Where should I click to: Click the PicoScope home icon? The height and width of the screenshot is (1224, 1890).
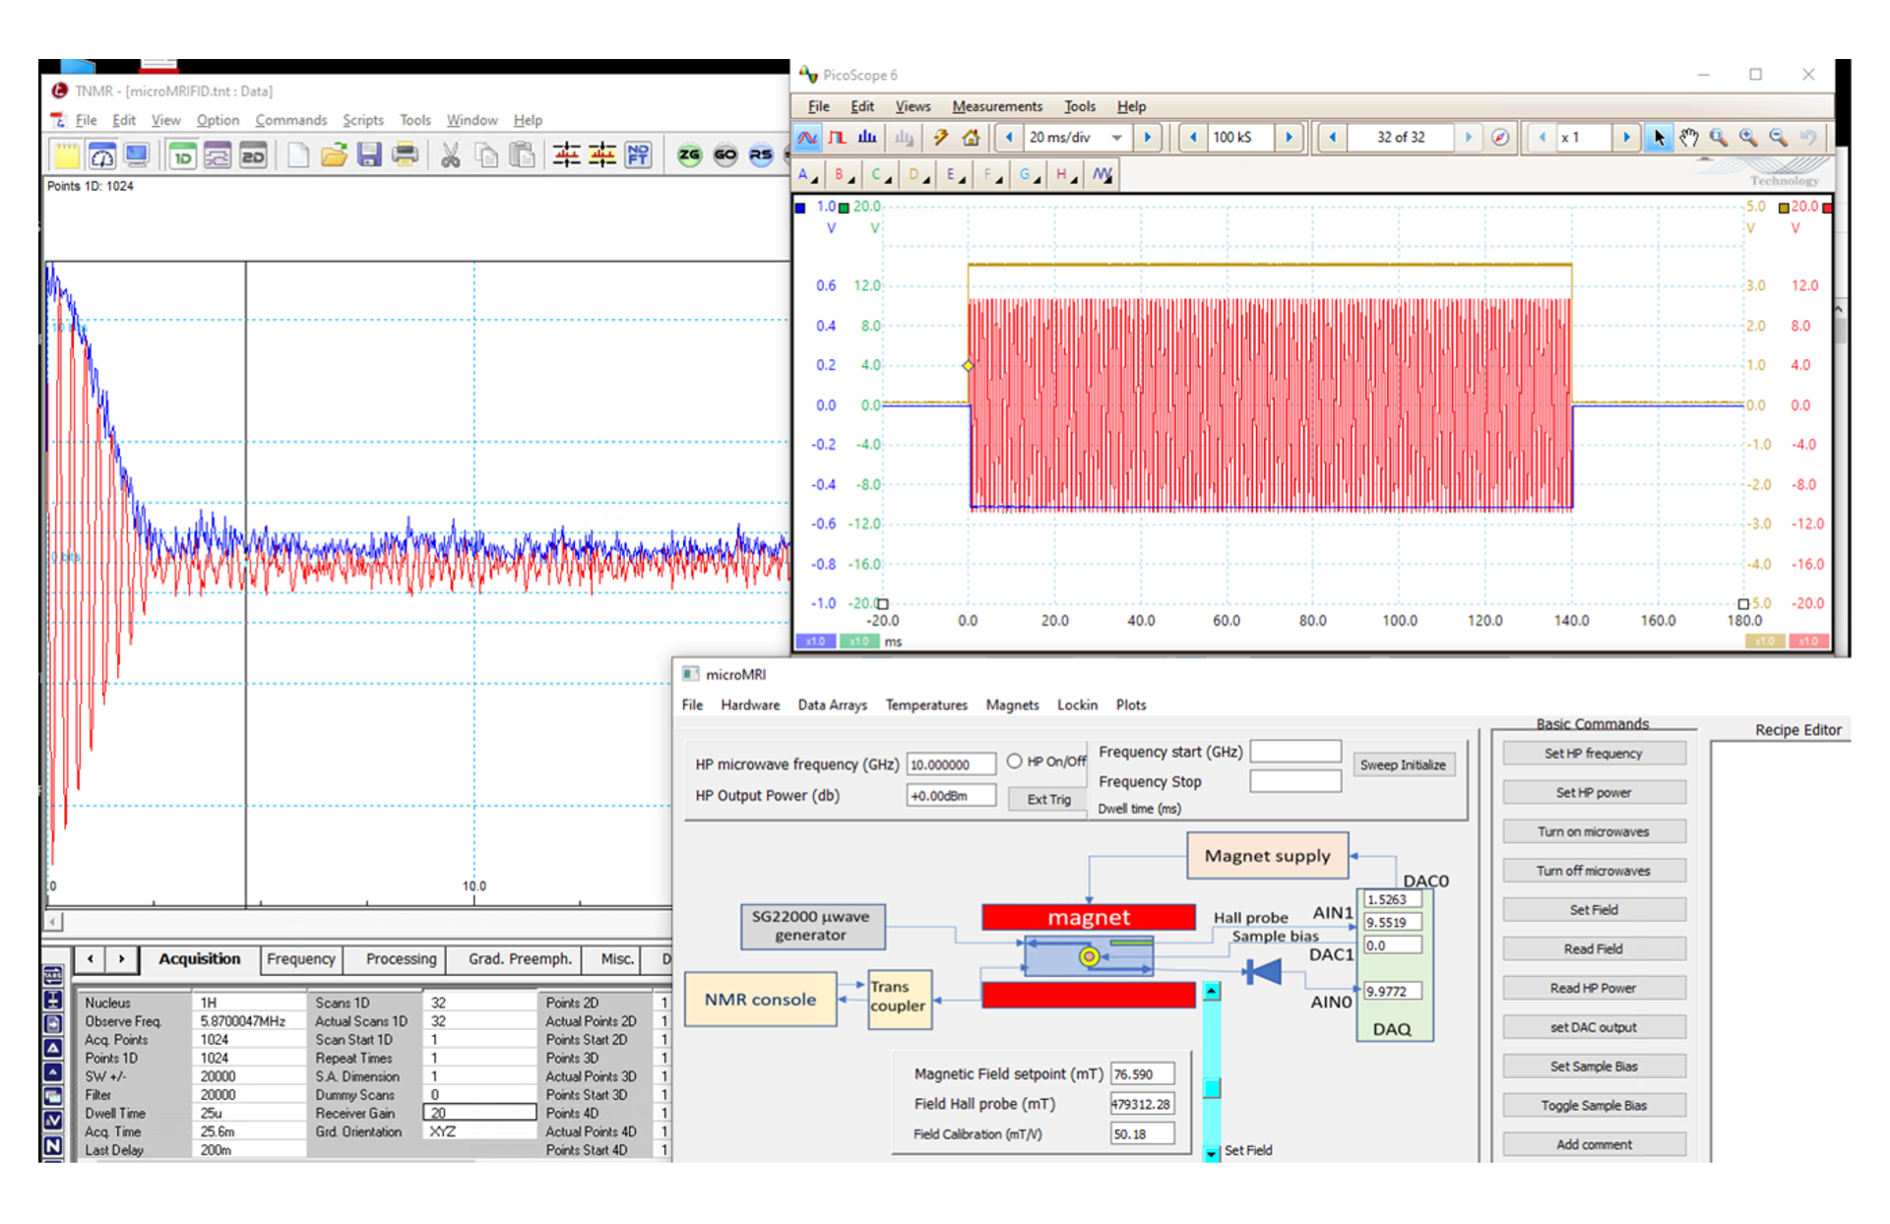point(972,138)
